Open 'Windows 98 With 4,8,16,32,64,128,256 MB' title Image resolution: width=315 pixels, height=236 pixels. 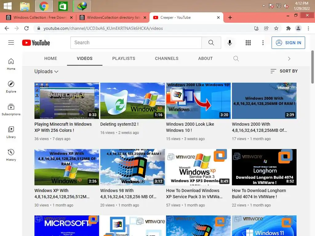(128, 194)
